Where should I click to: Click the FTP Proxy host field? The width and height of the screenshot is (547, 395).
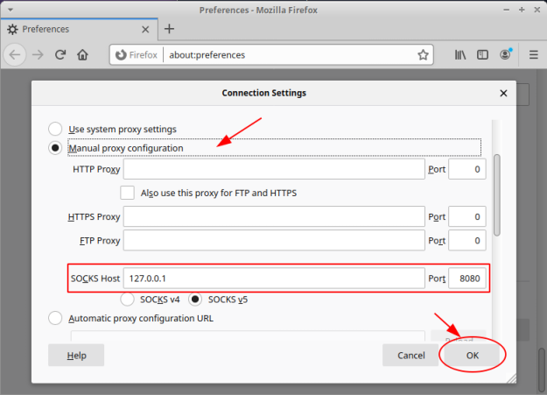click(274, 240)
